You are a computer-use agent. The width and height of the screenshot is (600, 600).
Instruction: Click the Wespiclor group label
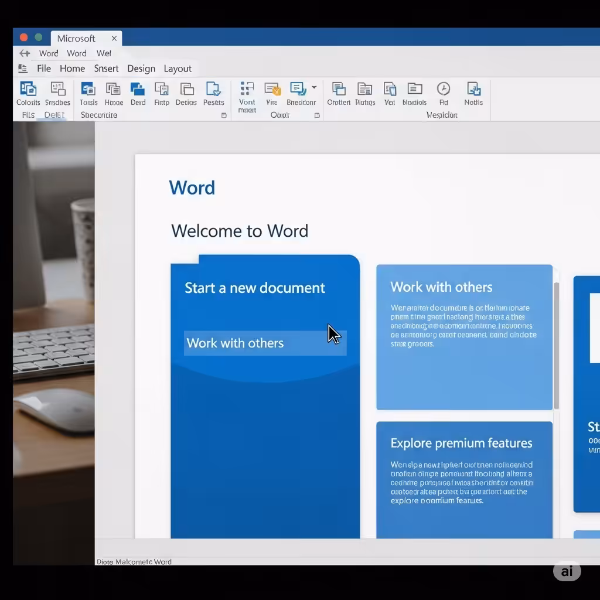point(442,115)
